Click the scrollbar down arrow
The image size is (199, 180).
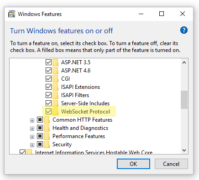click(x=184, y=150)
